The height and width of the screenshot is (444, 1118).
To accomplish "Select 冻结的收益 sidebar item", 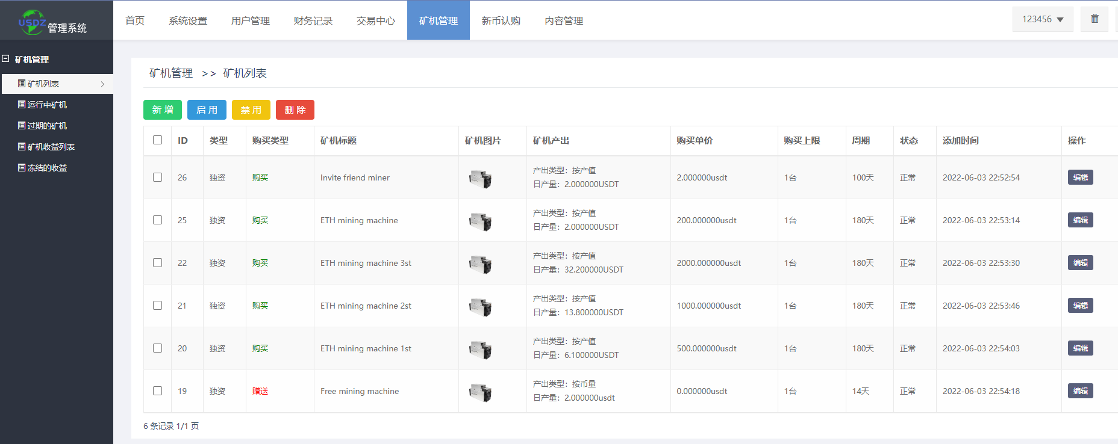I will 47,168.
